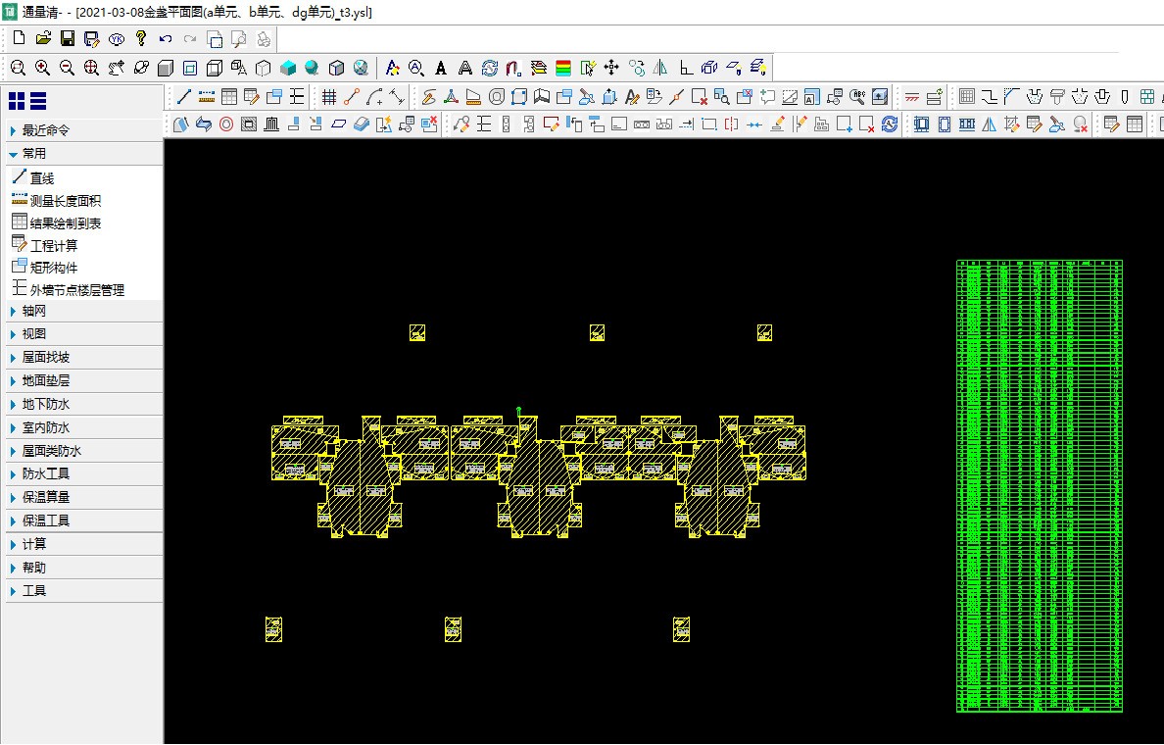This screenshot has width=1164, height=745.
Task: Click the zoom in magnifier icon
Action: pyautogui.click(x=43, y=68)
